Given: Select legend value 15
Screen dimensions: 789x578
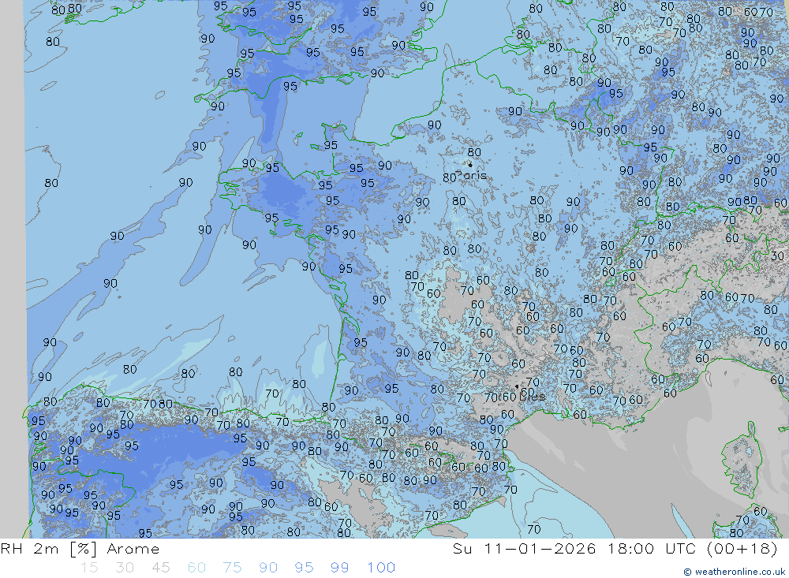Looking at the screenshot, I should pyautogui.click(x=89, y=568).
